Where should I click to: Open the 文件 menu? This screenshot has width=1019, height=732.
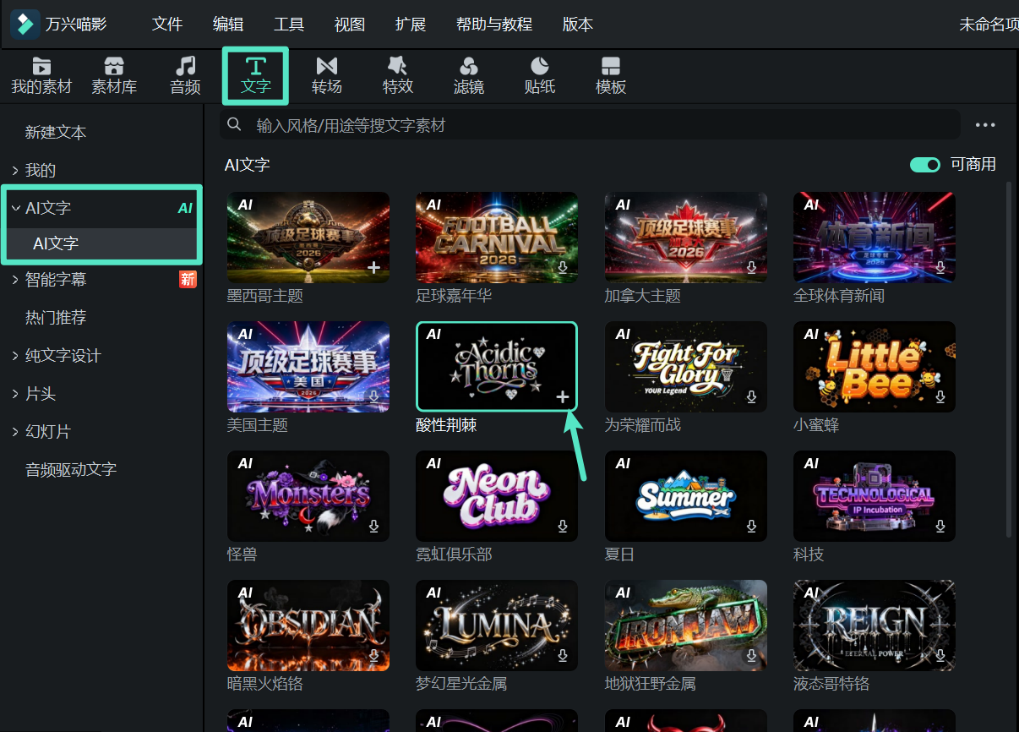pyautogui.click(x=167, y=25)
